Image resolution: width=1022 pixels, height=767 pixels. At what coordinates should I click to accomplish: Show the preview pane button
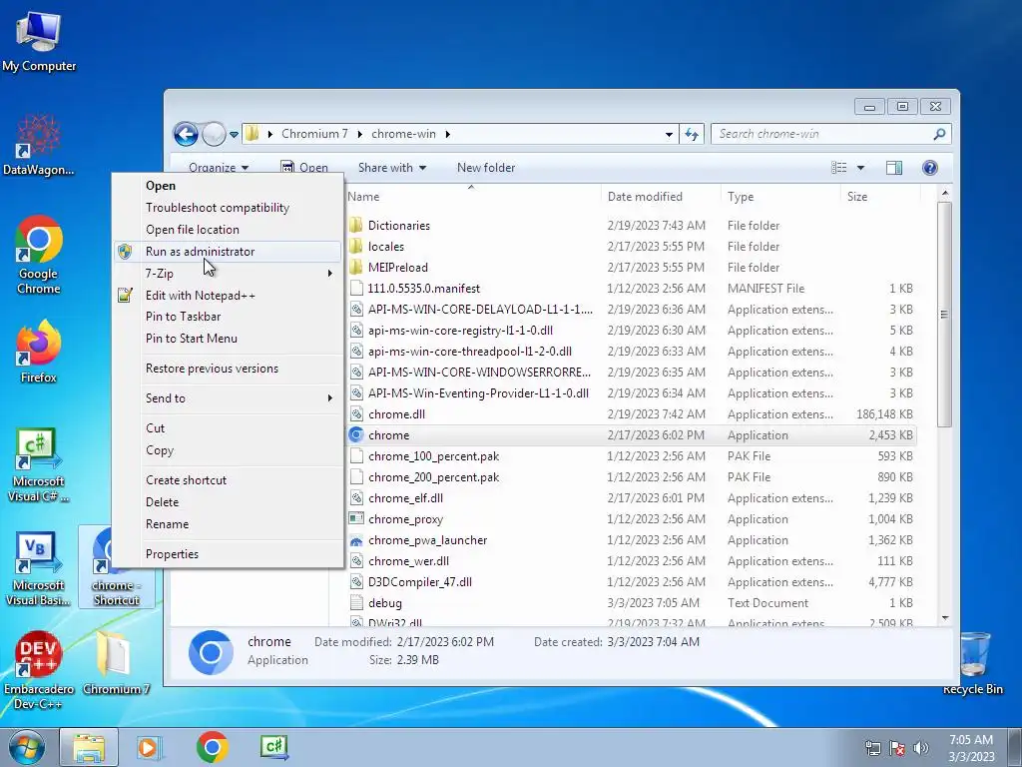pyautogui.click(x=894, y=168)
